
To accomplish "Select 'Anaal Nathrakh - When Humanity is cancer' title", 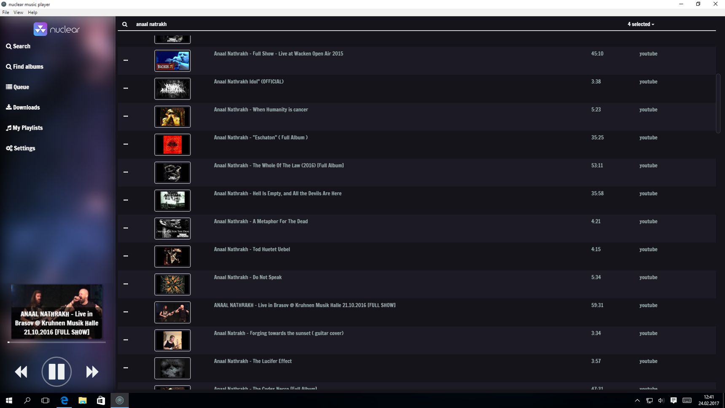I will click(261, 110).
